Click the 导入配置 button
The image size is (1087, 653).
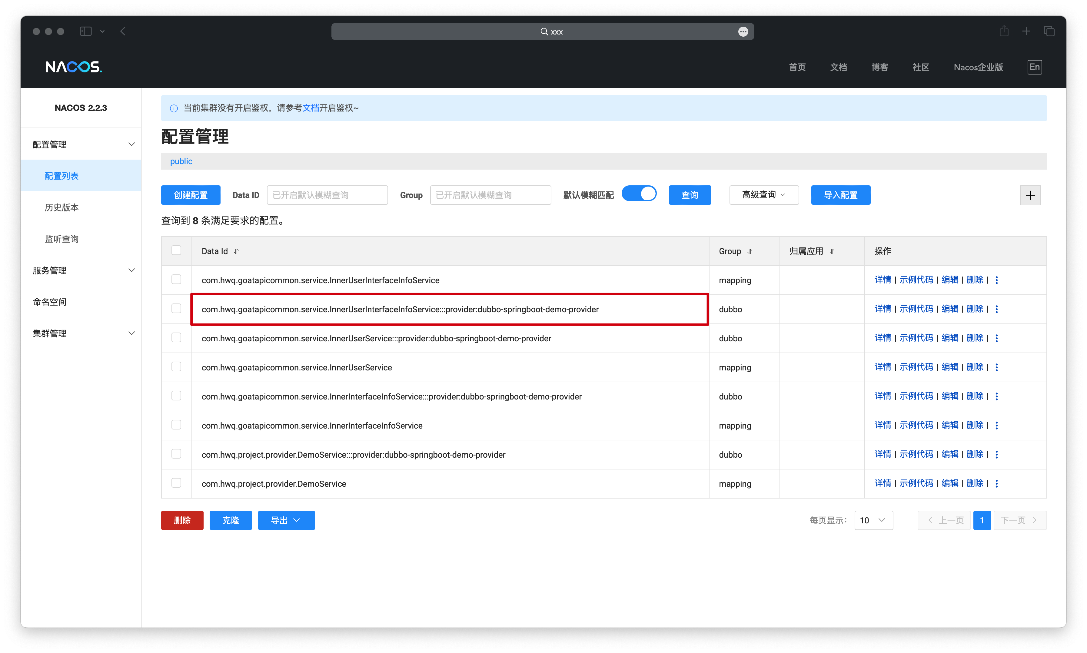tap(841, 195)
